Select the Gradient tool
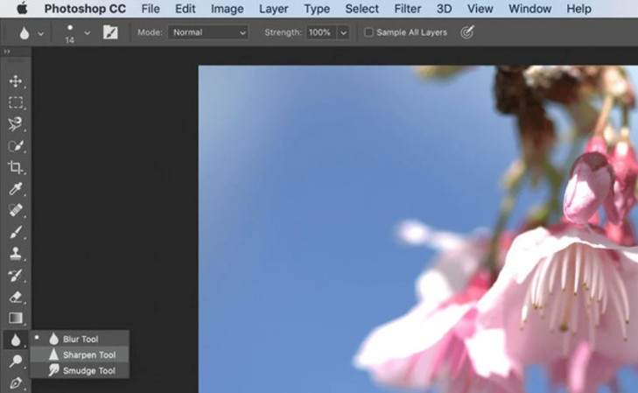 (16, 319)
